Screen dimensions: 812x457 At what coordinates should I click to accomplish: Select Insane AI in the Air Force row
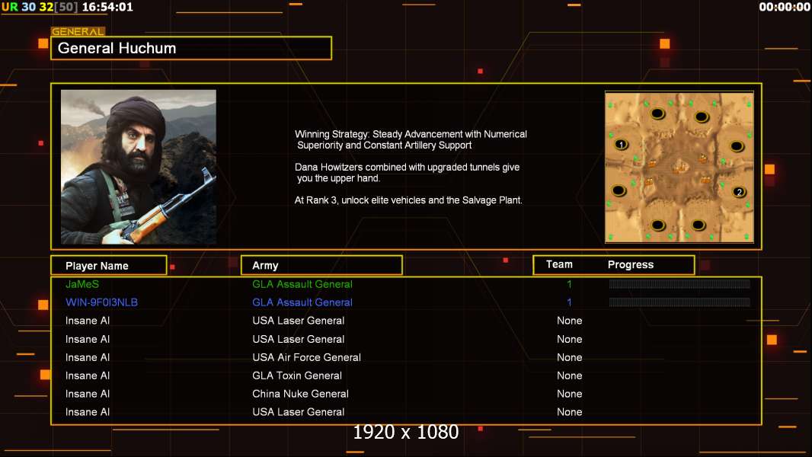coord(88,357)
